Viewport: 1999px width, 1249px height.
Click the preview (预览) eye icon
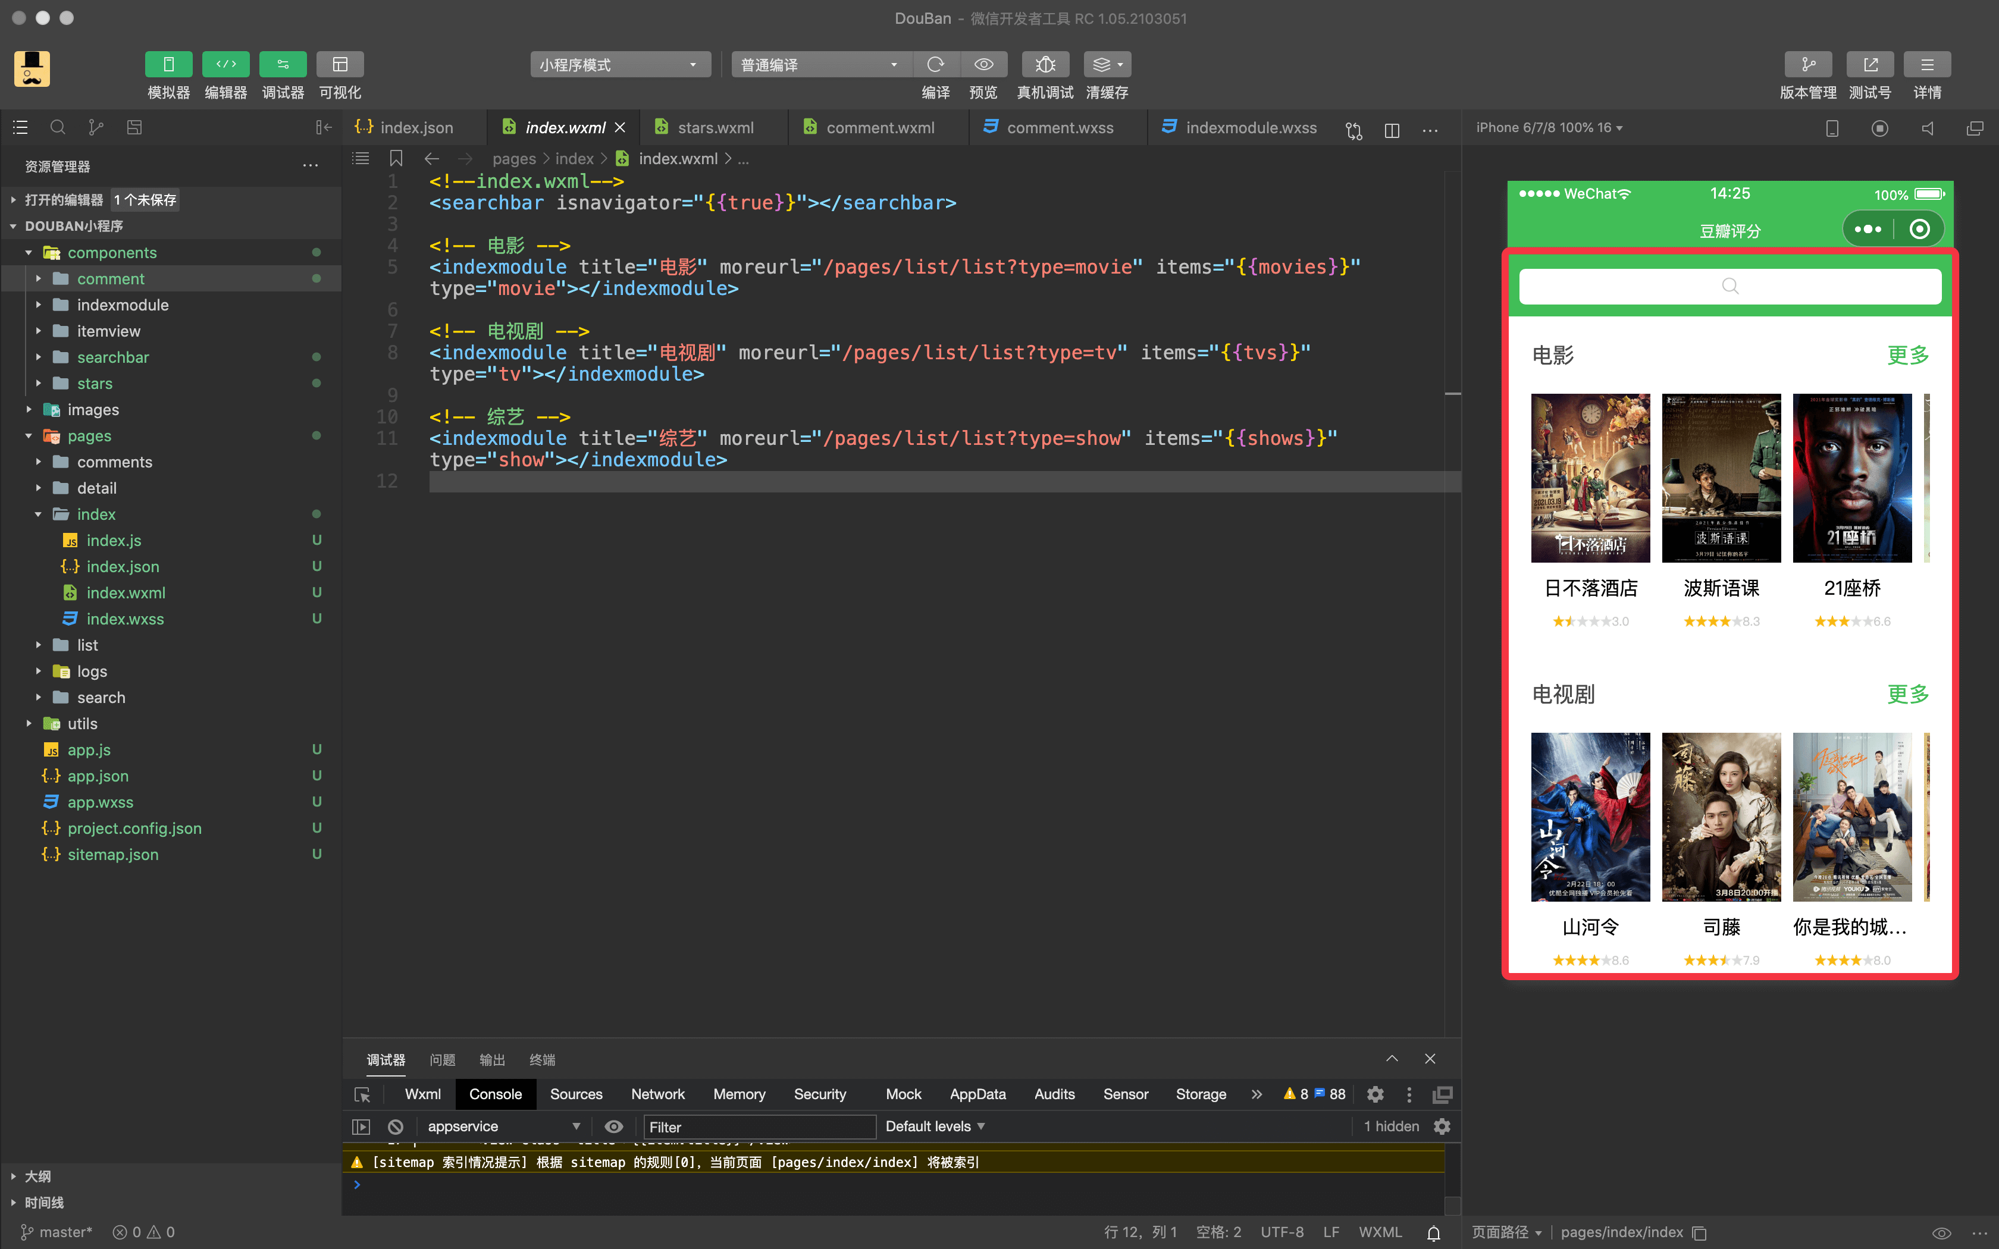(983, 64)
